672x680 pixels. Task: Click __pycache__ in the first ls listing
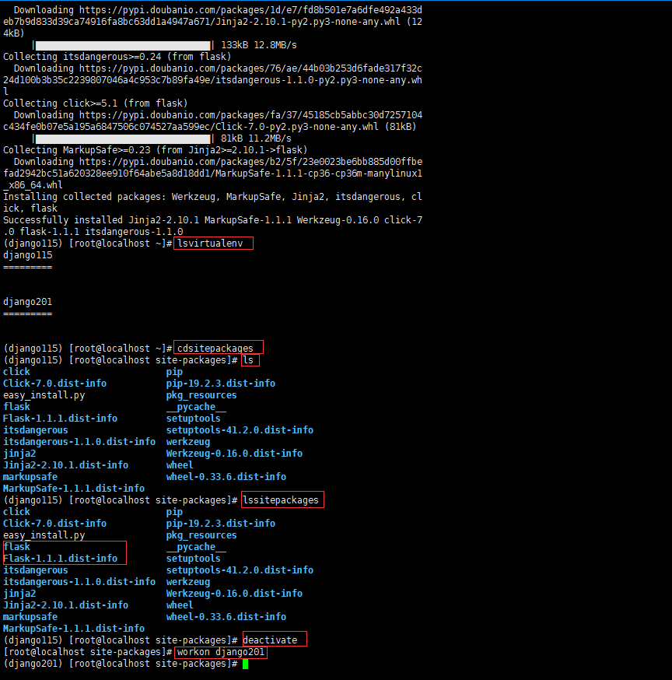[x=196, y=407]
